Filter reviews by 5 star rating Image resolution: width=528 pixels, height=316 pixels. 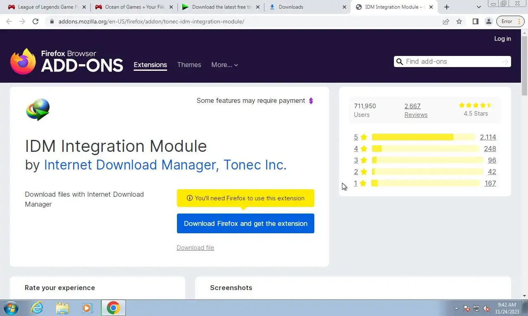tap(360, 137)
